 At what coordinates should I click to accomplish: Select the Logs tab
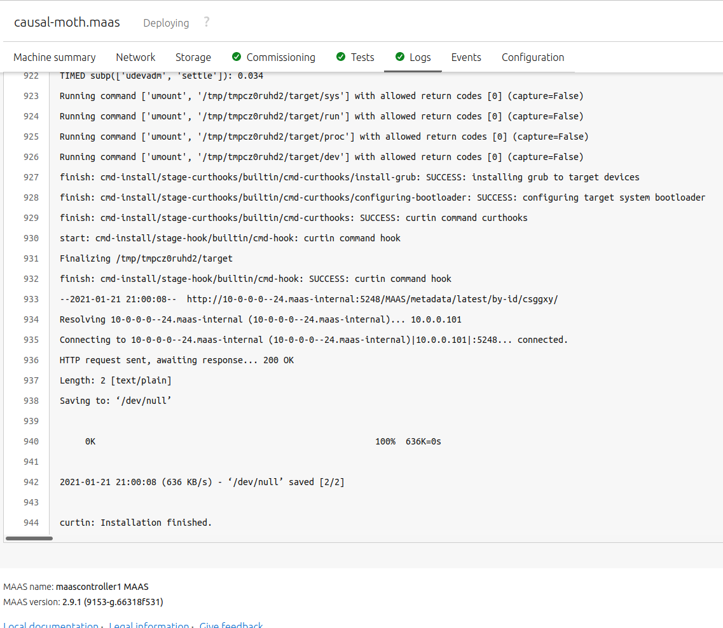pyautogui.click(x=420, y=58)
